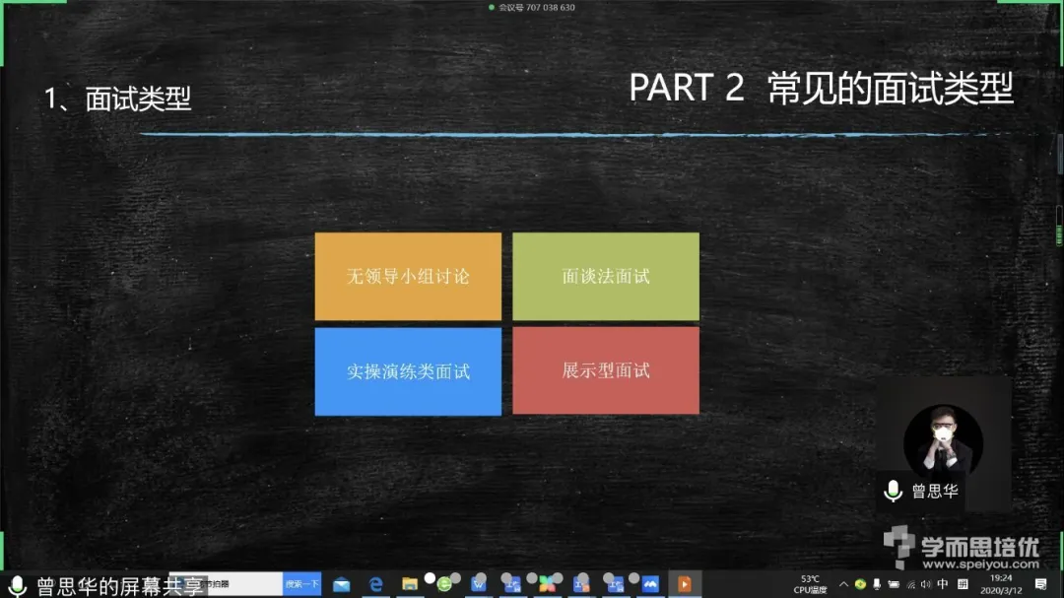The image size is (1064, 598).
Task: Open the orange video player taskbar icon
Action: (x=684, y=584)
